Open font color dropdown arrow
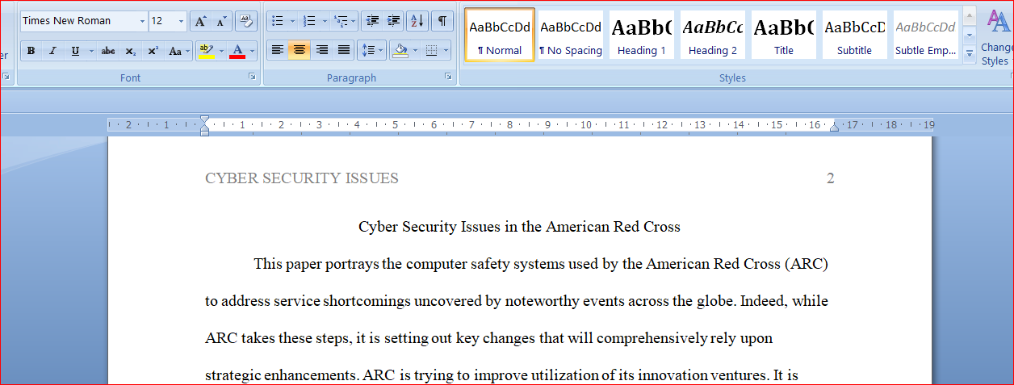Viewport: 1014px width, 385px height. click(x=252, y=51)
